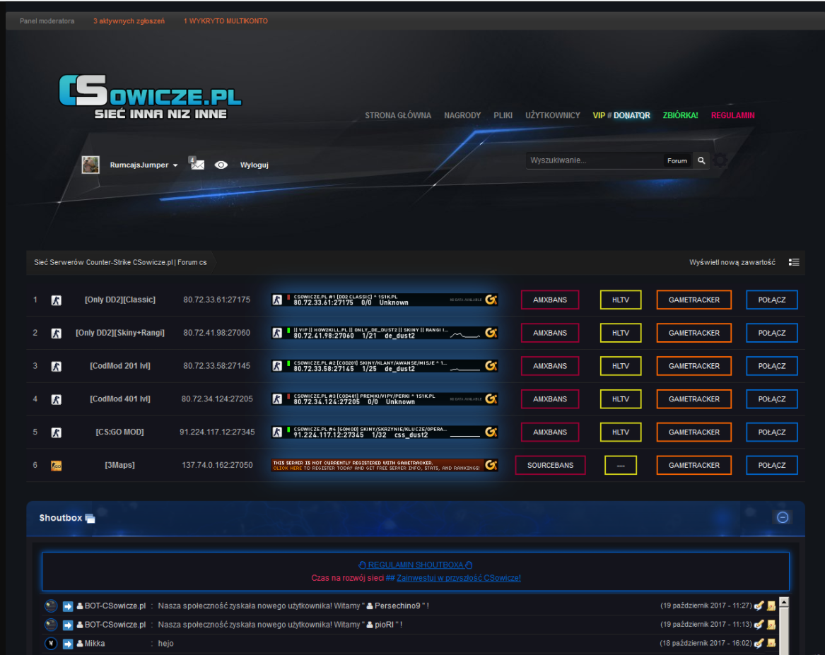
Task: Click GameTracker logo on 91.224.117.12:27345 banner
Action: [x=491, y=432]
